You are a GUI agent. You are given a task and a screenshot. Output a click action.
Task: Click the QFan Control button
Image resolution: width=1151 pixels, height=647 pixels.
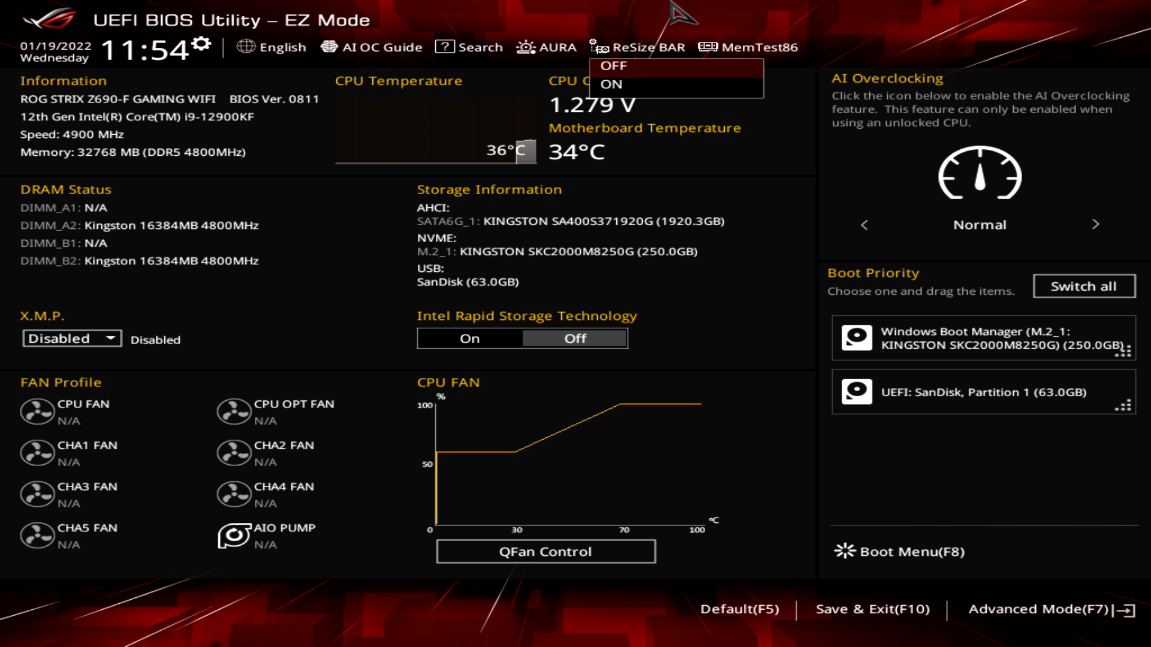click(546, 552)
